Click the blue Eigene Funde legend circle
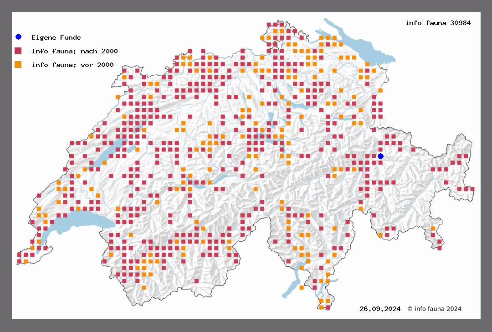 click(18, 37)
